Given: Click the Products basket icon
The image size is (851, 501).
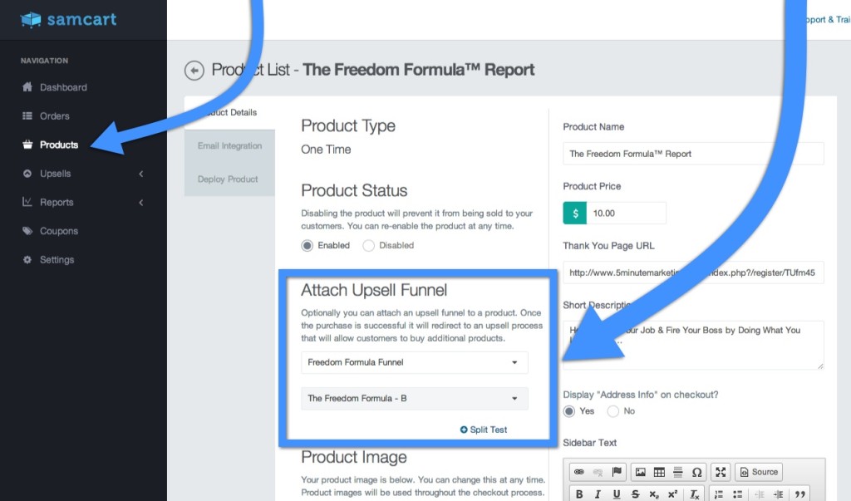Looking at the screenshot, I should coord(27,145).
